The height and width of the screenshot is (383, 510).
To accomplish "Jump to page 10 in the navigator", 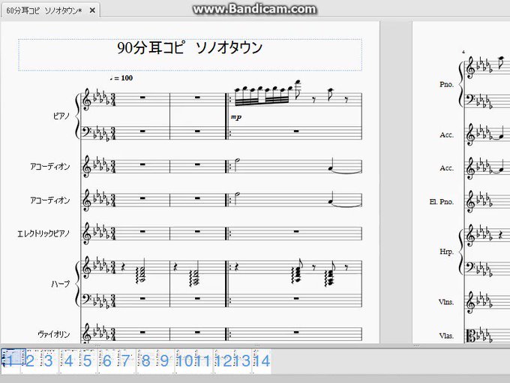I will click(x=184, y=361).
